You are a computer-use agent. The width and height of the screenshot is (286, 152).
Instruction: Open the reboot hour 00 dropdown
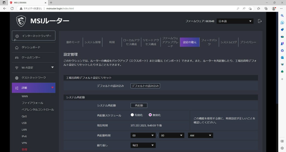[143, 136]
